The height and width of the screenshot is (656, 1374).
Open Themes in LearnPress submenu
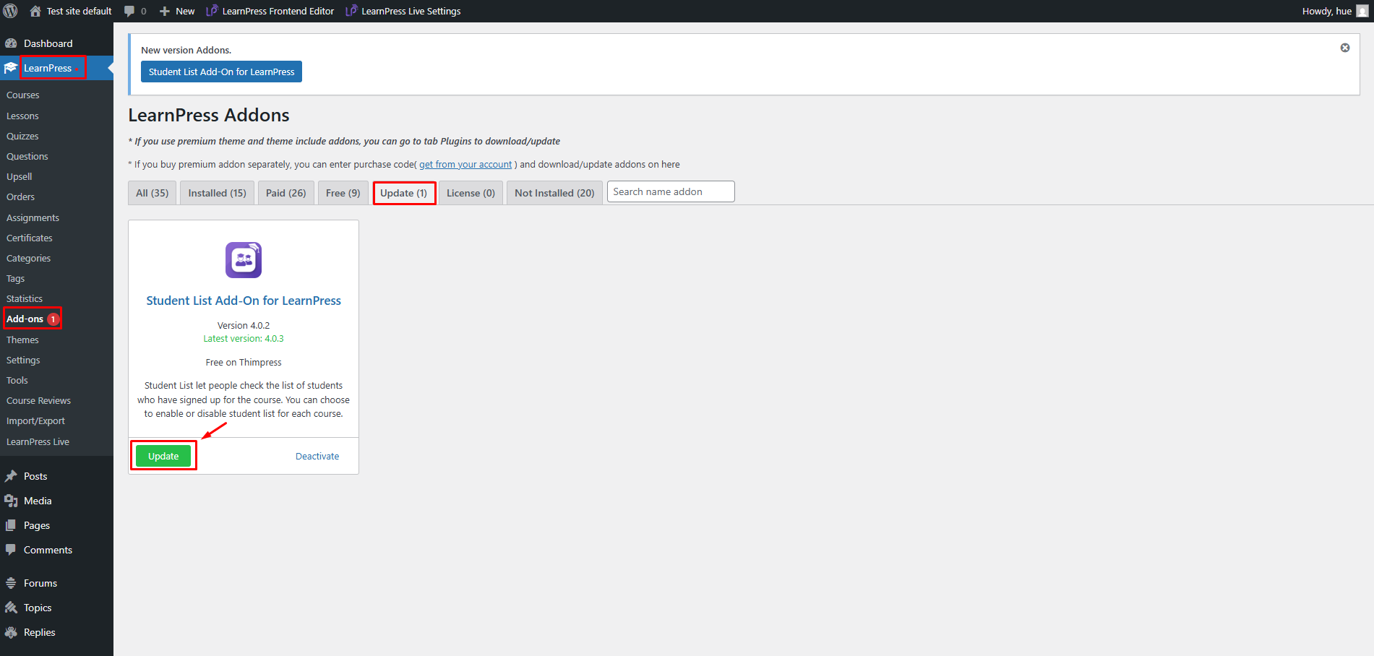[22, 340]
